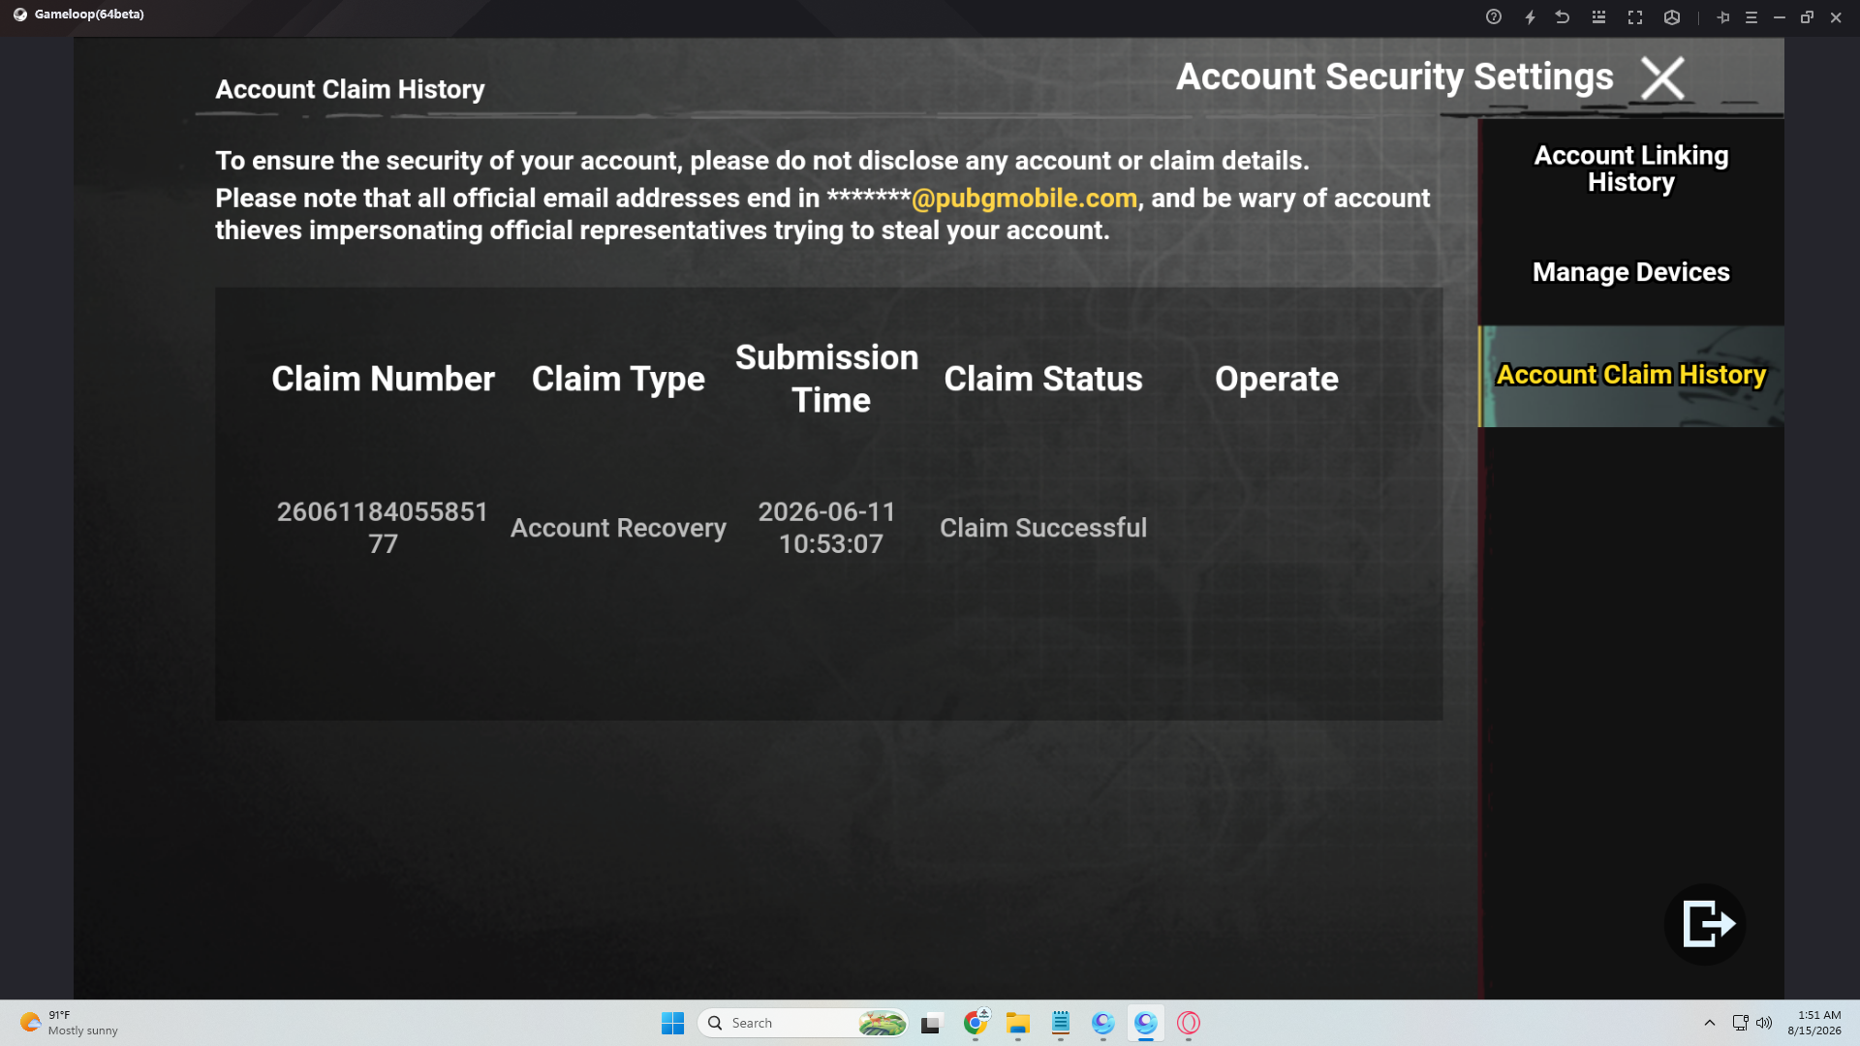The height and width of the screenshot is (1046, 1860).
Task: Click the 3D cube icon in titlebar
Action: [x=1672, y=16]
